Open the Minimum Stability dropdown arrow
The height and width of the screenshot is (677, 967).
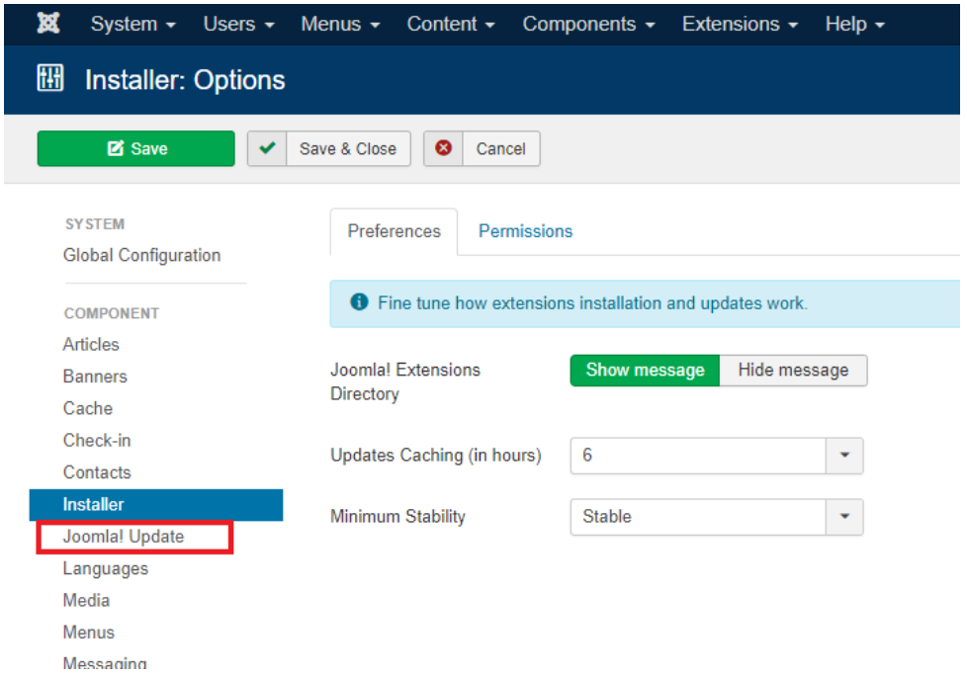[x=844, y=517]
